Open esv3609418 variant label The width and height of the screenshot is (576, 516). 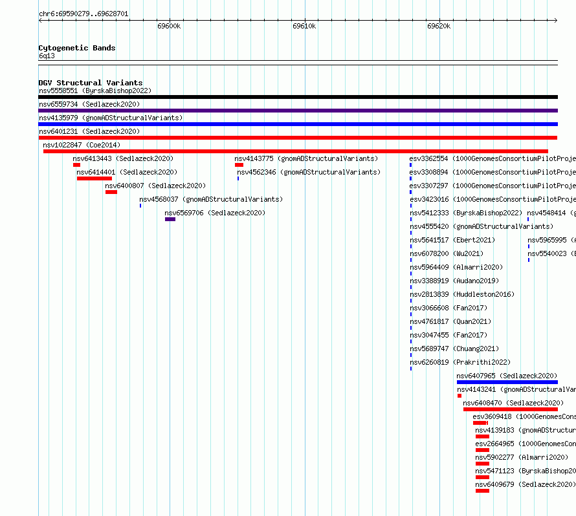(524, 416)
